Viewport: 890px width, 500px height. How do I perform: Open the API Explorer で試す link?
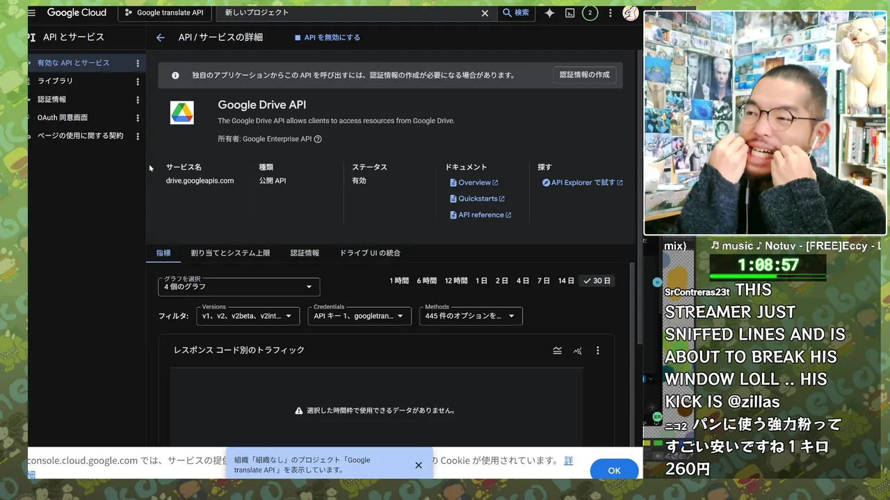click(x=583, y=183)
